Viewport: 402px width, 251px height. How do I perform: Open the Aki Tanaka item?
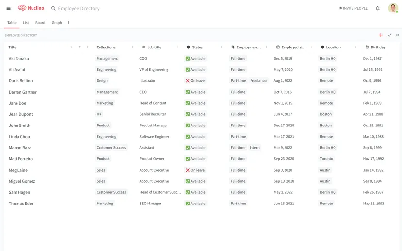[19, 59]
